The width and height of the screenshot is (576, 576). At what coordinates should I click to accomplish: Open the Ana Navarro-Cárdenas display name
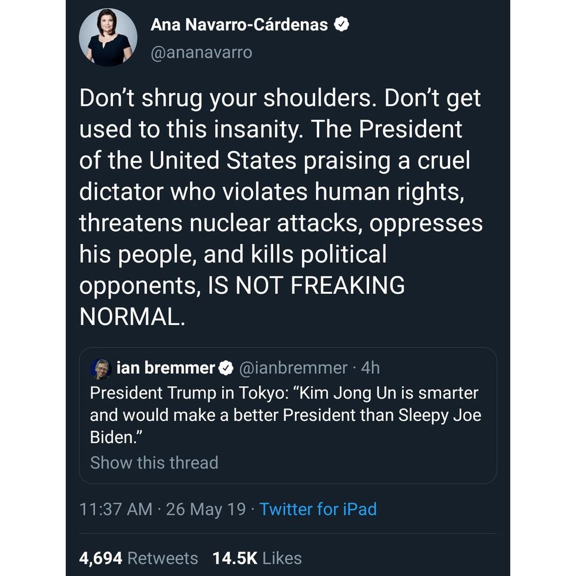coord(239,25)
